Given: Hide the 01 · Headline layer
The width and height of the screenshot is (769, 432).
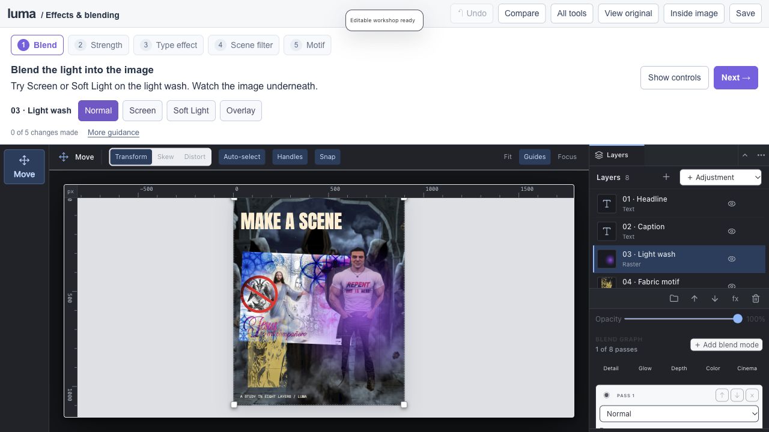Looking at the screenshot, I should point(732,204).
